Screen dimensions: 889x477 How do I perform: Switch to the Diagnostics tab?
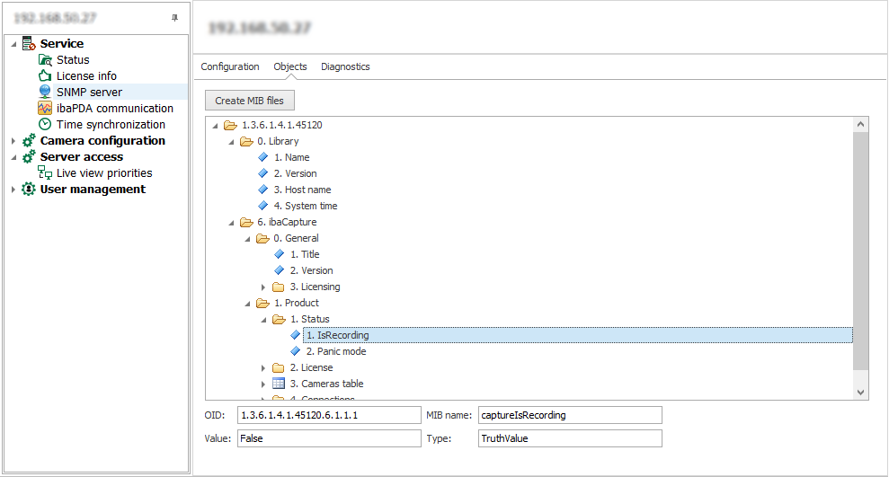(x=345, y=66)
